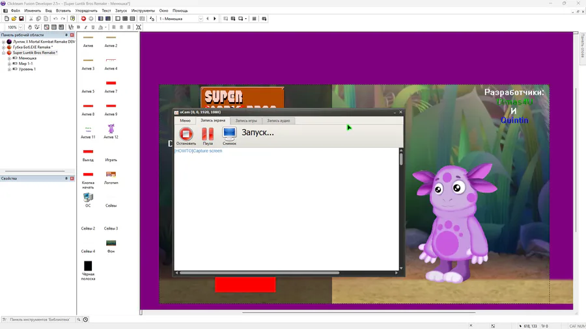This screenshot has width=586, height=329.
Task: Click the oCam horizontal scrollbar thumb
Action: pyautogui.click(x=259, y=273)
